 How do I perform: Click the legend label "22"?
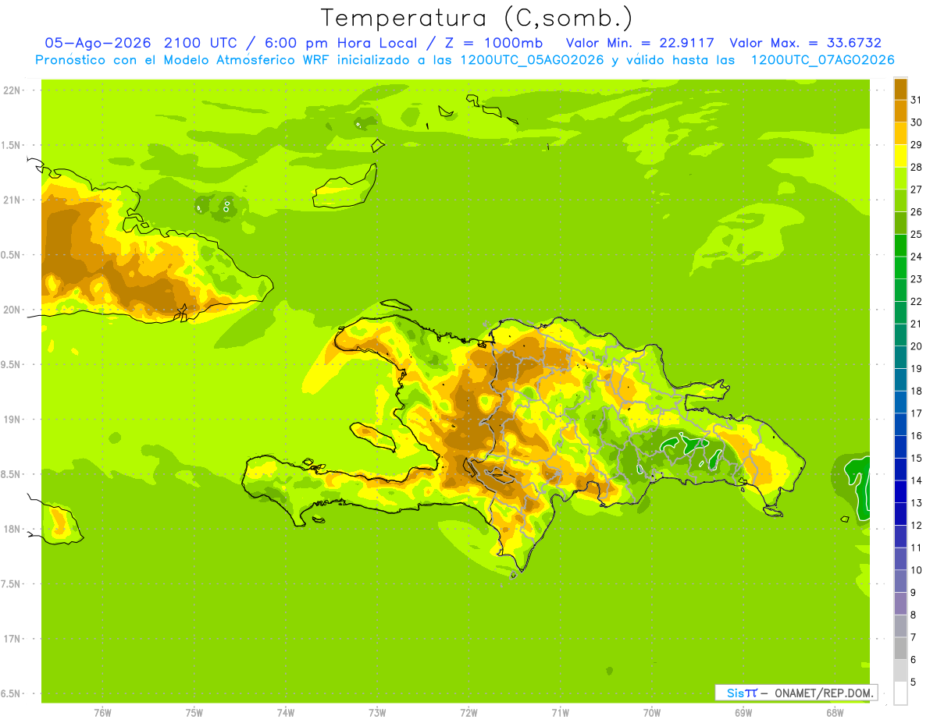pyautogui.click(x=917, y=302)
